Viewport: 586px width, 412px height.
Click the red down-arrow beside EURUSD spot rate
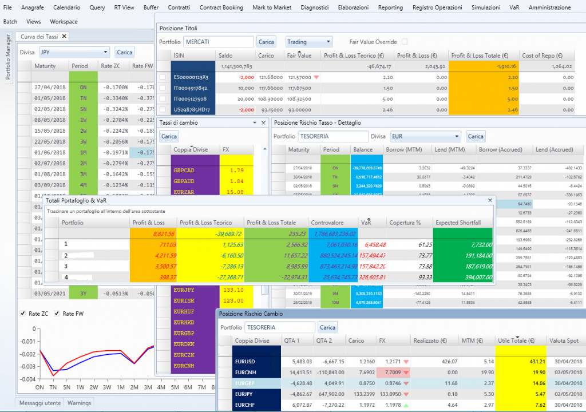click(x=406, y=362)
